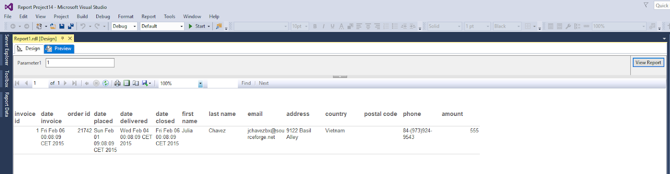Go to first page of report

pos(17,83)
